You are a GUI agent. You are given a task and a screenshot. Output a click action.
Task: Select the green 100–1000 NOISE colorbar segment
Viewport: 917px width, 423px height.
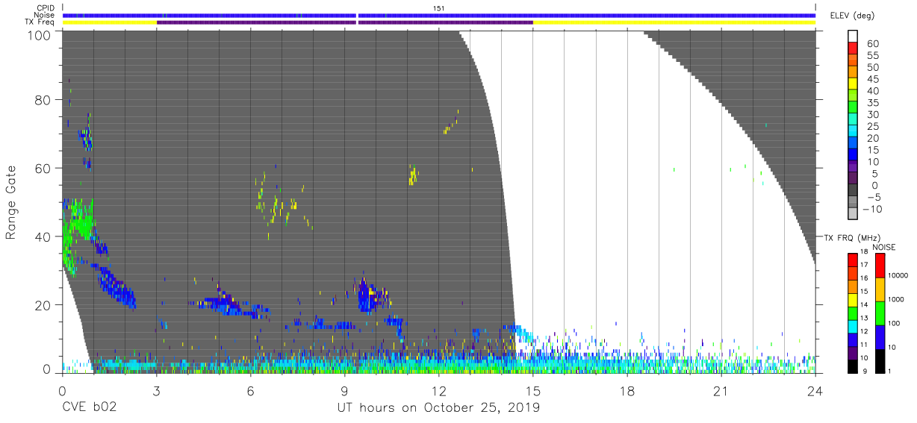[x=880, y=312]
